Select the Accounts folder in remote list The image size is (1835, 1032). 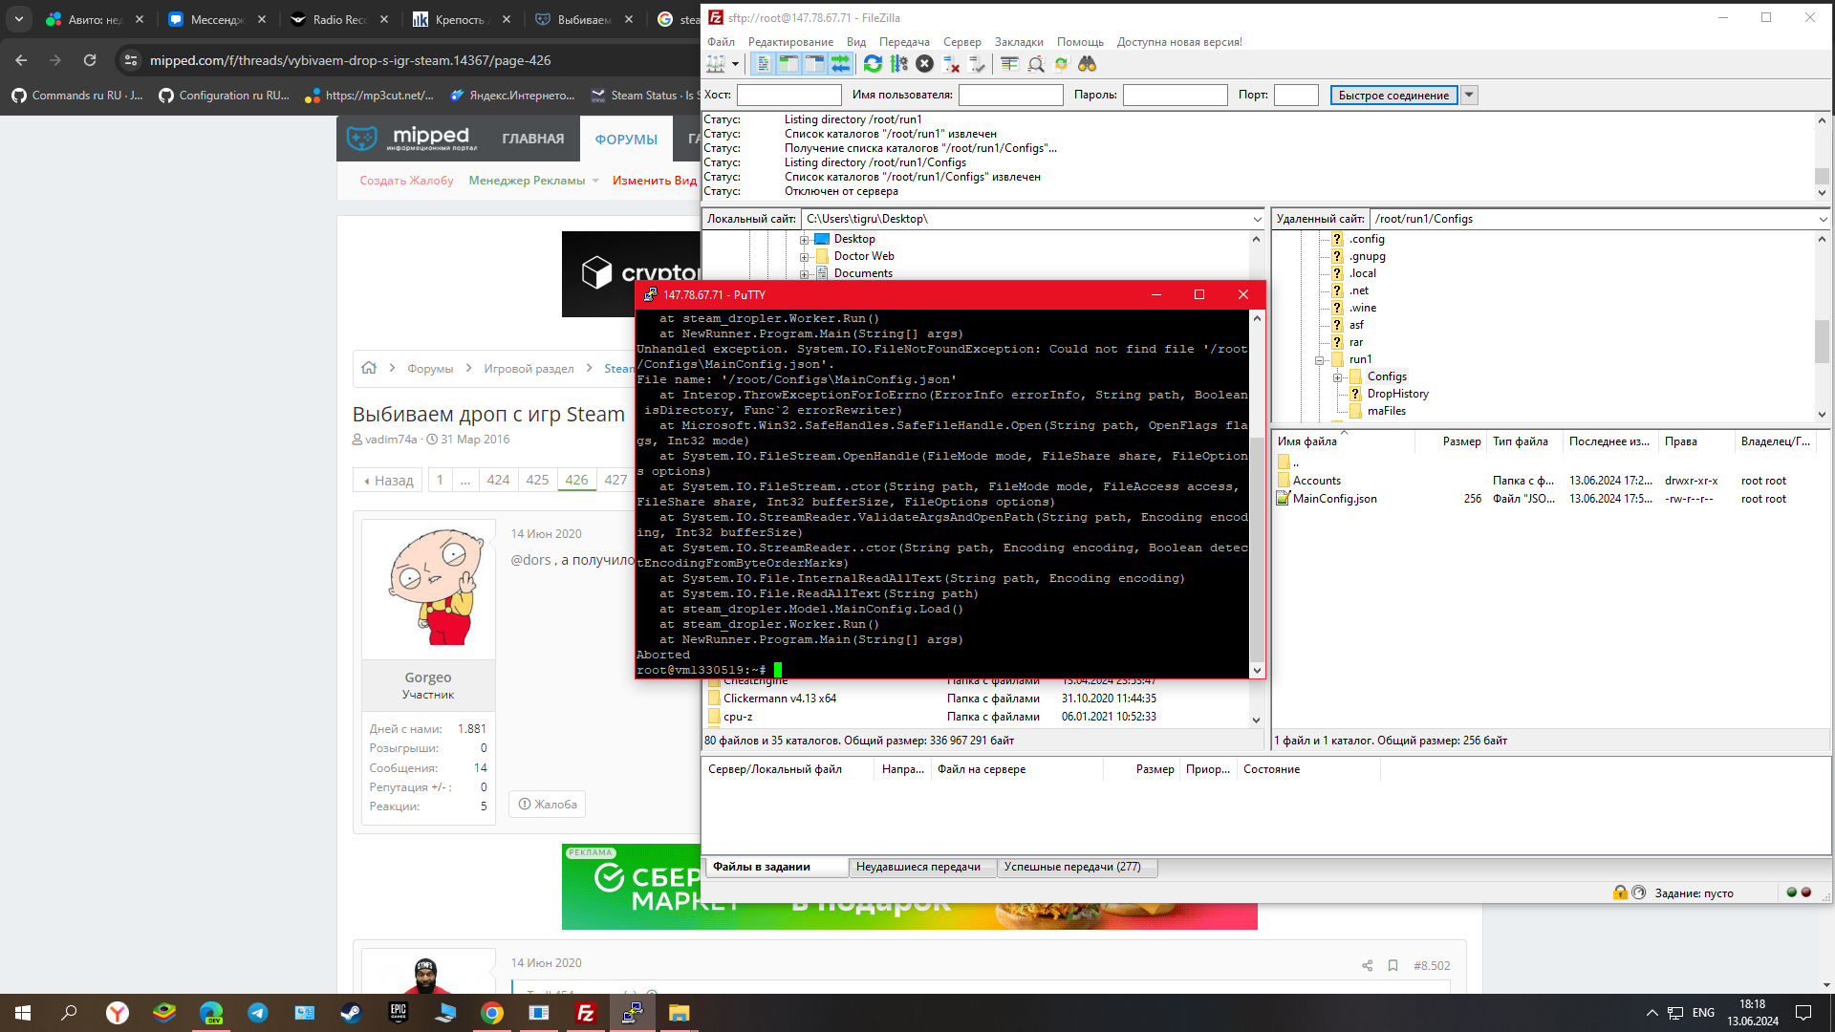coord(1316,481)
